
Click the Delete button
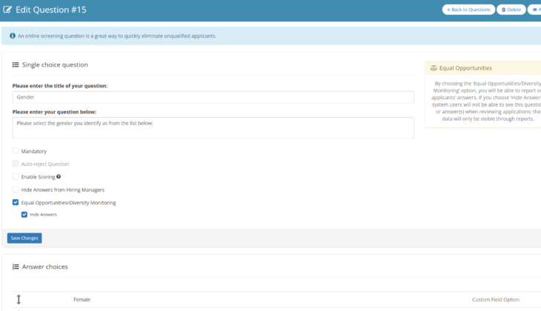[511, 10]
